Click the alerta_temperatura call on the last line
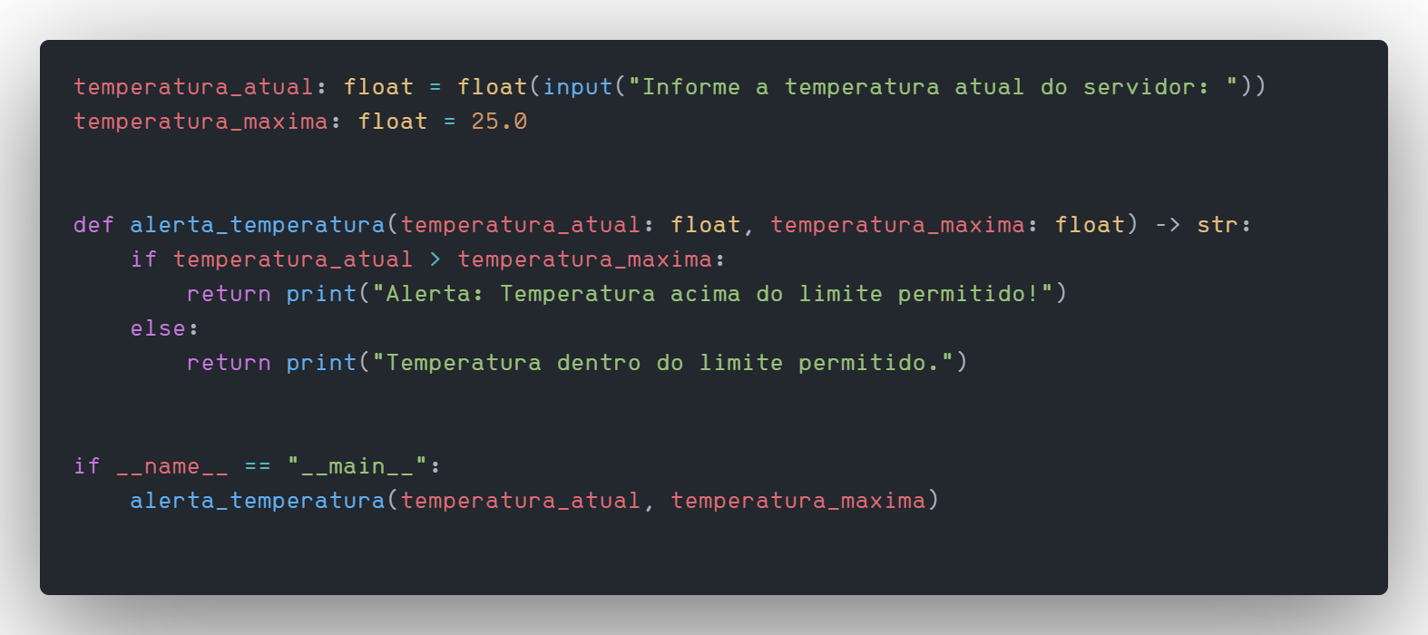Image resolution: width=1428 pixels, height=635 pixels. [258, 501]
